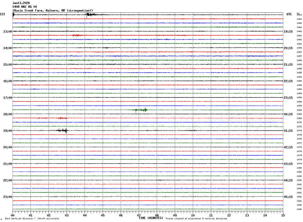Click minute 14 on the bottom time axis
This screenshot has width=303, height=222.
click(265, 215)
